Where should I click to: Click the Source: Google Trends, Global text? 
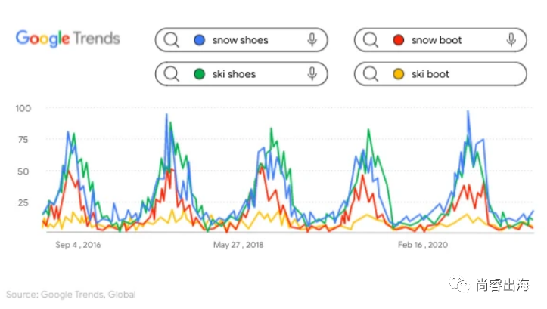pyautogui.click(x=71, y=294)
